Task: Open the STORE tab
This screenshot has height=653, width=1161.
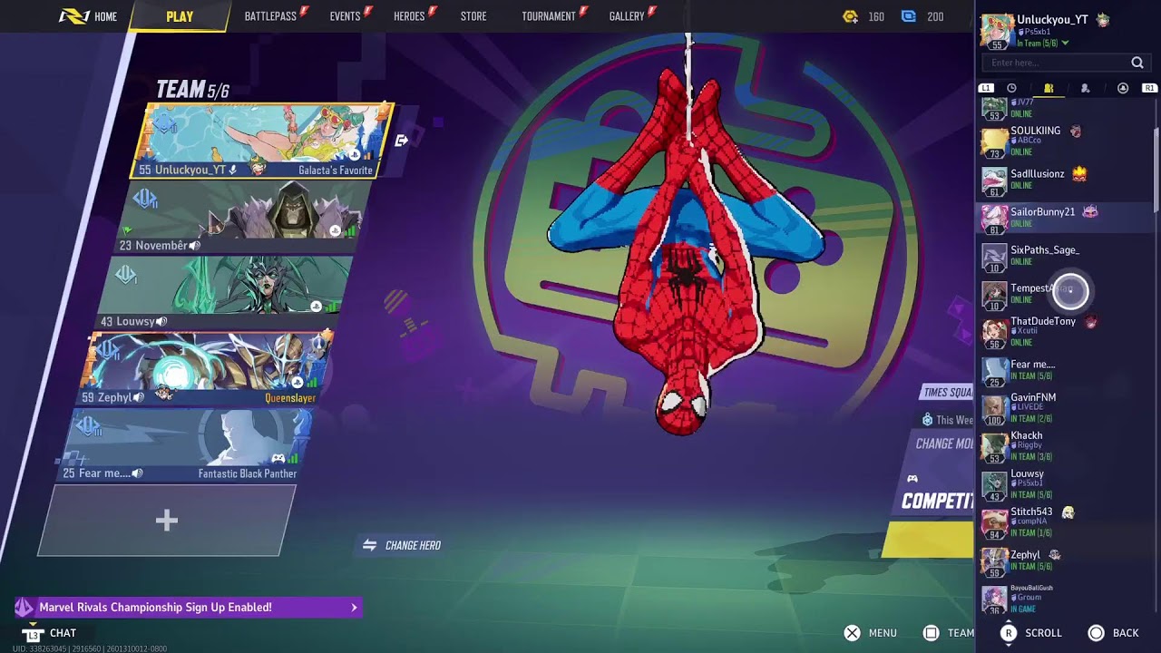Action: click(x=473, y=16)
